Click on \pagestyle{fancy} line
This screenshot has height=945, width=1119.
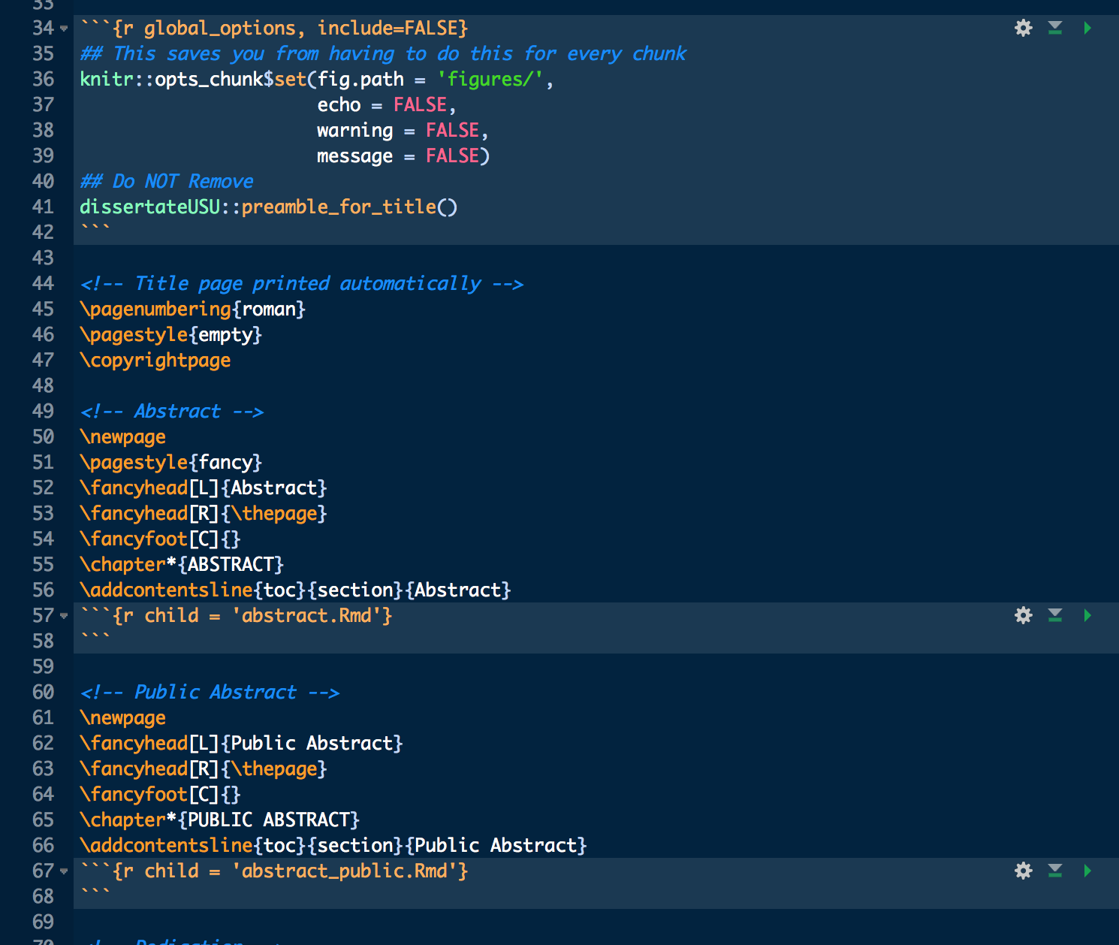[x=170, y=463]
